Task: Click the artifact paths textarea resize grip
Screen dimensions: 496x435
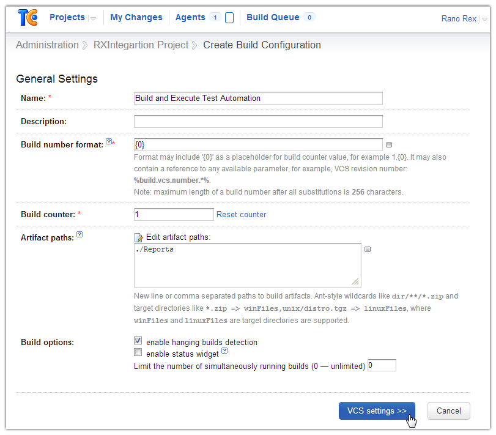Action: pos(355,281)
